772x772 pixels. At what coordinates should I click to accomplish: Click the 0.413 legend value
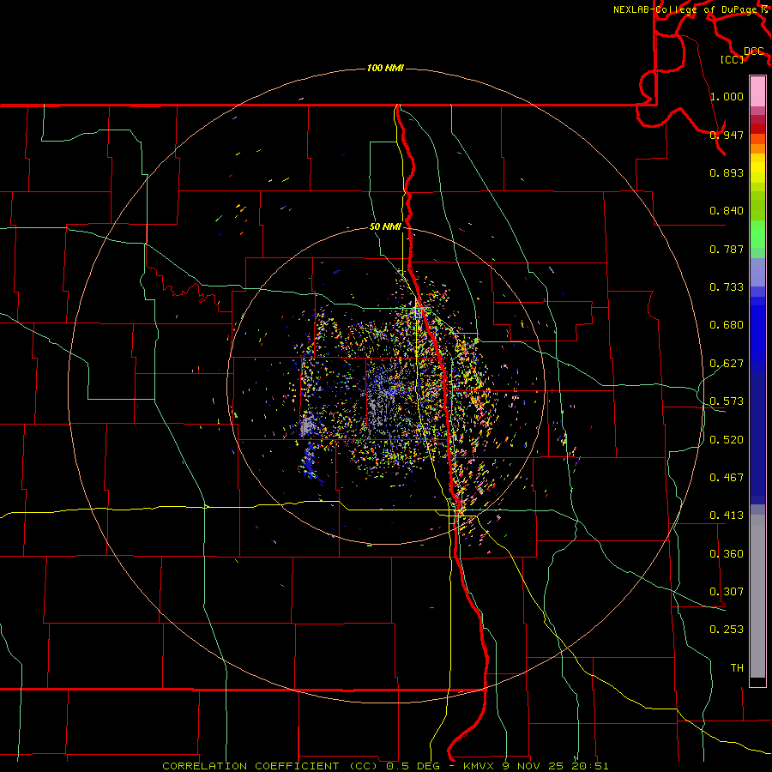pyautogui.click(x=727, y=516)
